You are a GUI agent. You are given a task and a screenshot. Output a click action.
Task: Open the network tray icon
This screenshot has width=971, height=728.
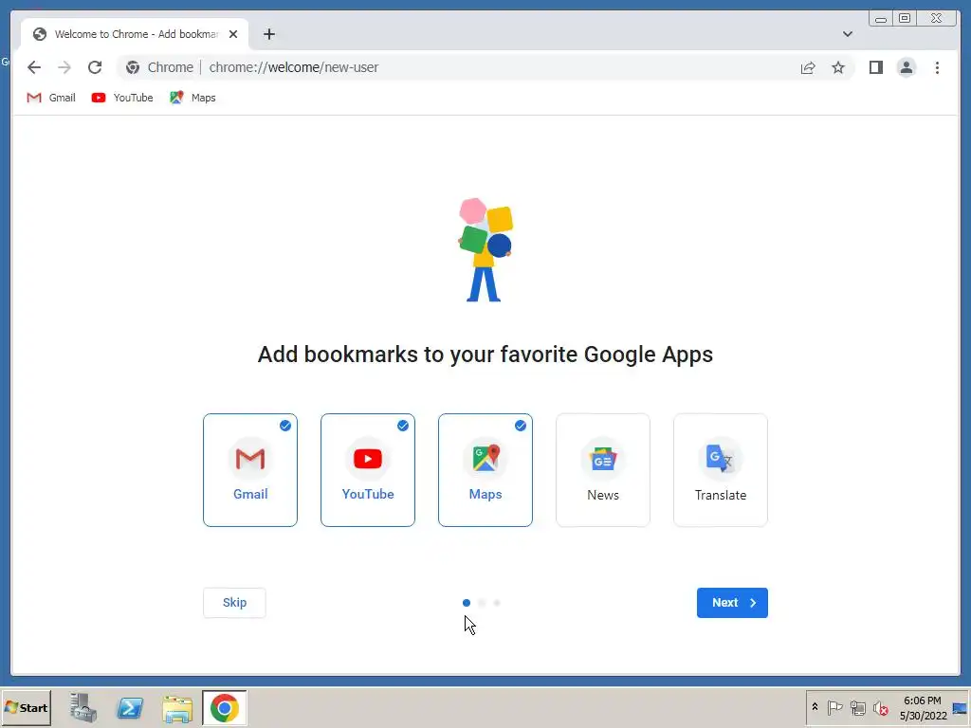pos(857,707)
